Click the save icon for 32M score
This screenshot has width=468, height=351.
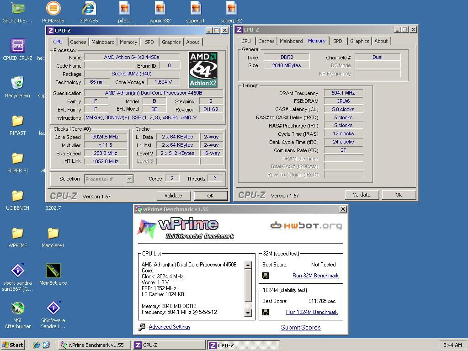[266, 276]
